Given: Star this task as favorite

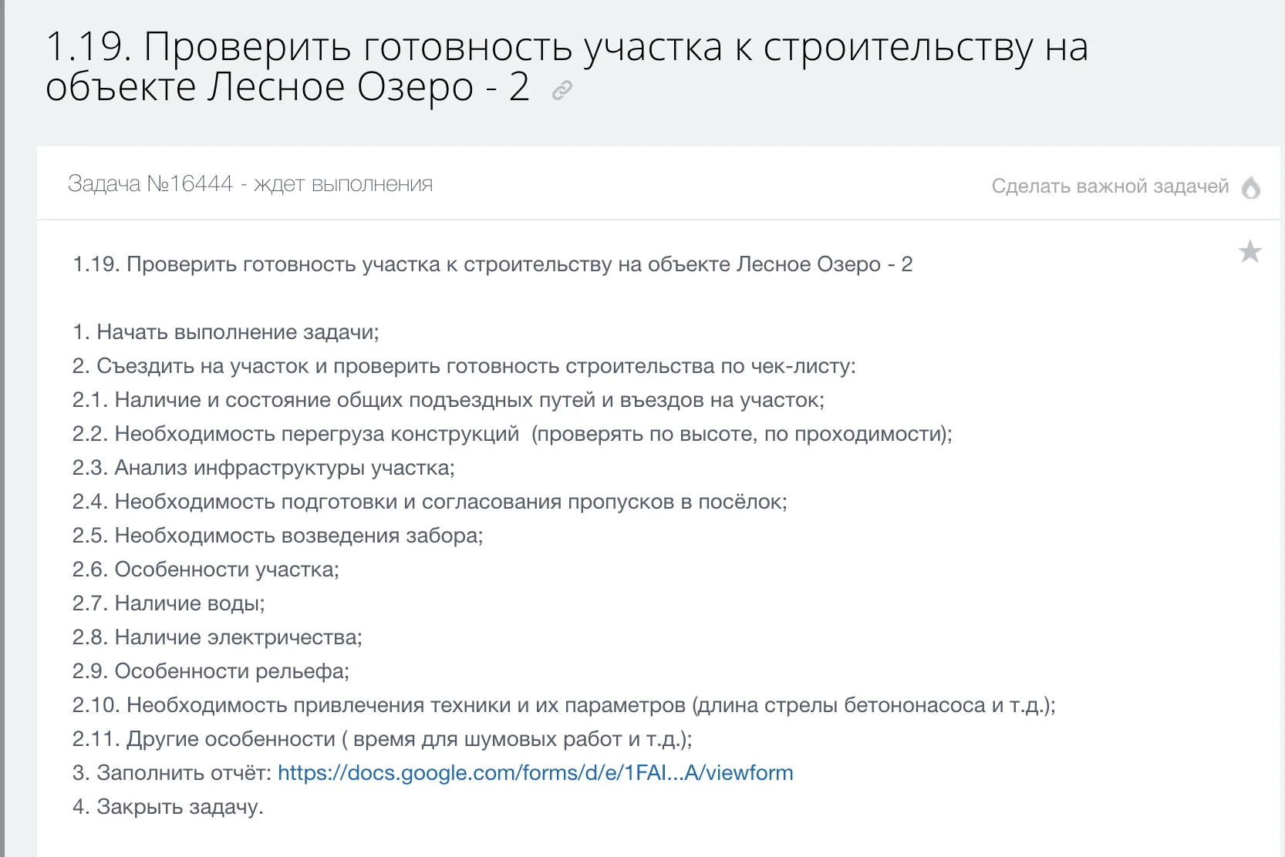Looking at the screenshot, I should click(x=1250, y=252).
